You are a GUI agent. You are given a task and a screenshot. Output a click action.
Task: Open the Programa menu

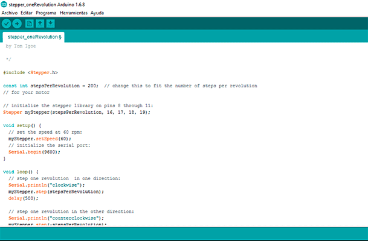[46, 13]
